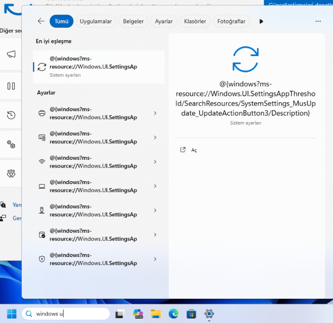333x323 pixels.
Task: Click the webcam icon settings result
Action: click(x=42, y=210)
